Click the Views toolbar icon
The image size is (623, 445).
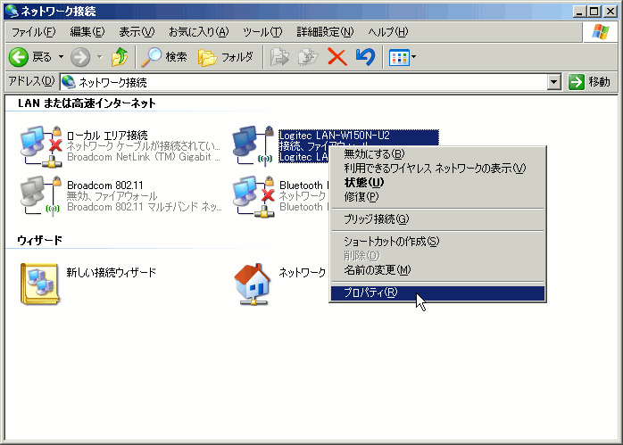tap(399, 58)
